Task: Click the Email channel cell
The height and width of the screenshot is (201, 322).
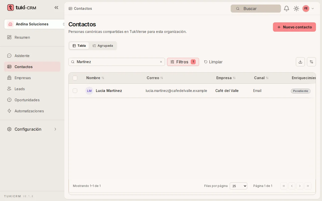Action: click(x=257, y=91)
